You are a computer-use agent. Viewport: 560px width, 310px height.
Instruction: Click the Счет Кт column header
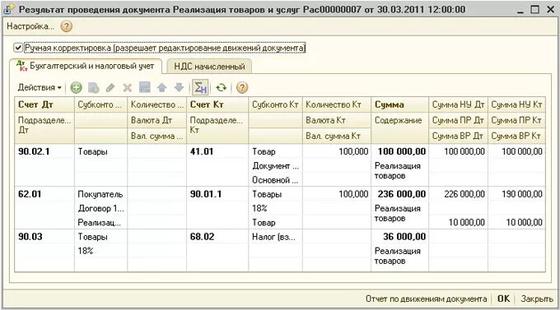[217, 104]
